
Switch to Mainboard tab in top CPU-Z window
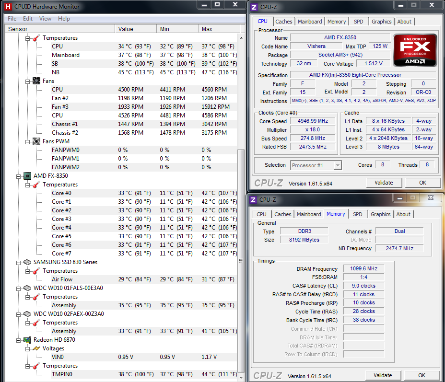310,22
